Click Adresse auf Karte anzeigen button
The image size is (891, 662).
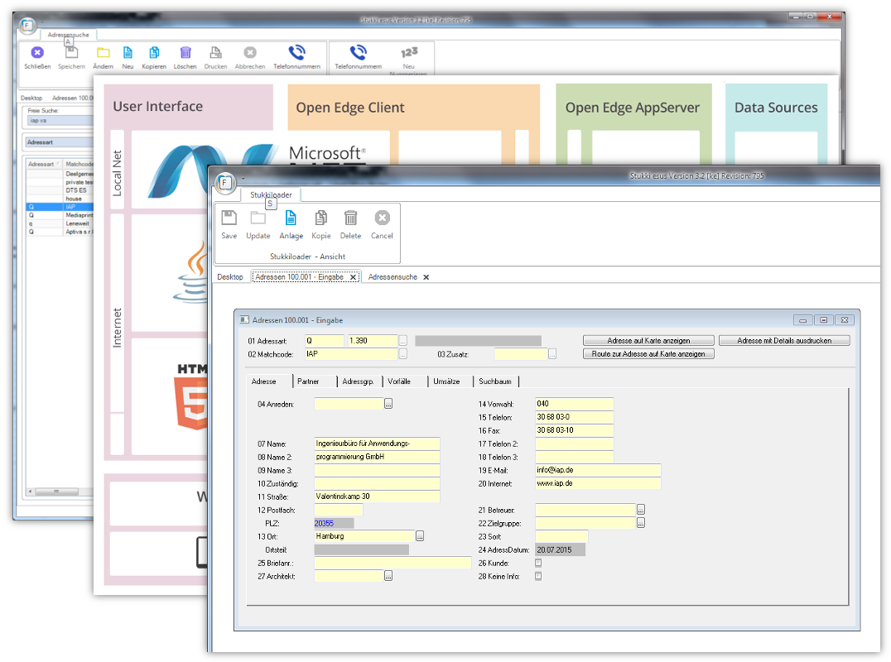click(x=648, y=341)
